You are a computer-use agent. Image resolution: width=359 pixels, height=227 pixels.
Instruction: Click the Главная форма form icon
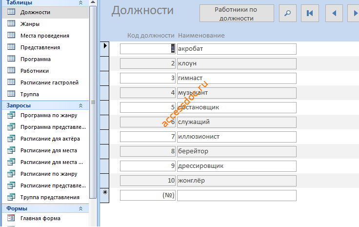[x=11, y=218]
